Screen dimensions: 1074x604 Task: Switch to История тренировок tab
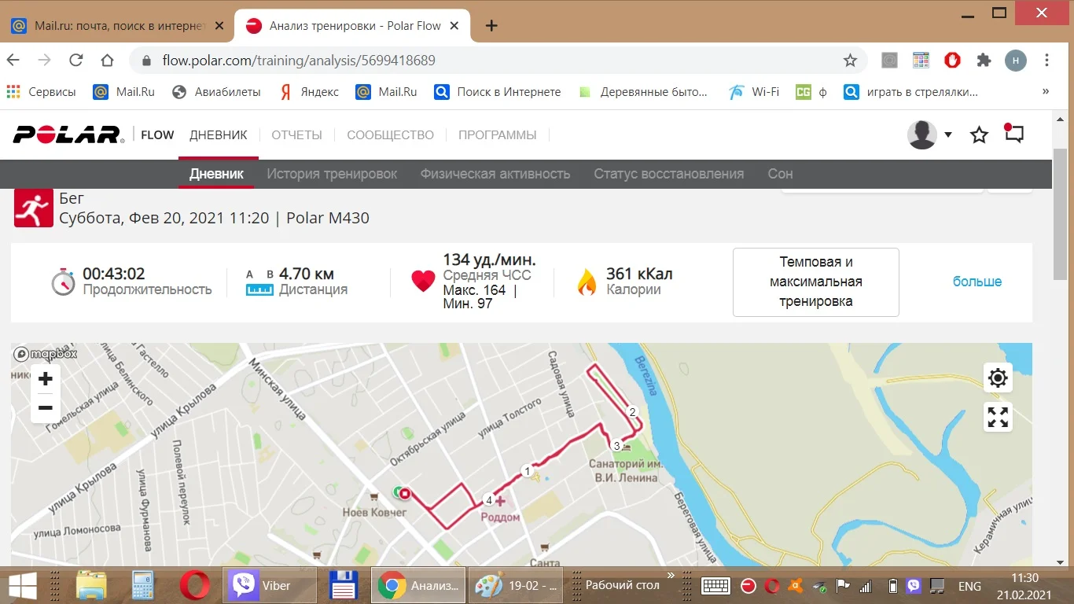click(x=332, y=174)
